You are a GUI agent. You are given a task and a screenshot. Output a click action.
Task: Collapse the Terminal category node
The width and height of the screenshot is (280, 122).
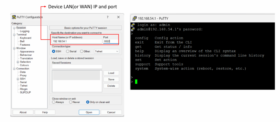pos(14,35)
